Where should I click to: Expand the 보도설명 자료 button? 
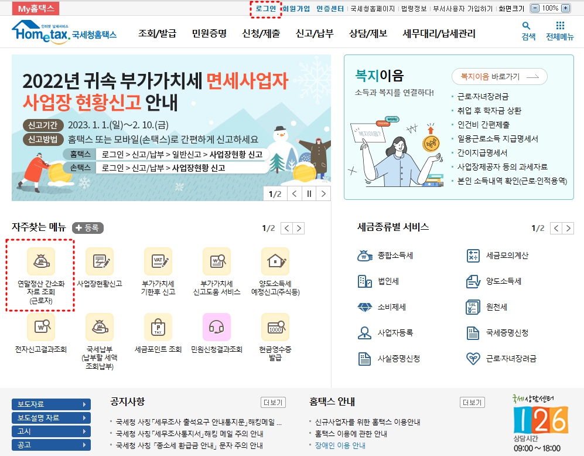(51, 418)
